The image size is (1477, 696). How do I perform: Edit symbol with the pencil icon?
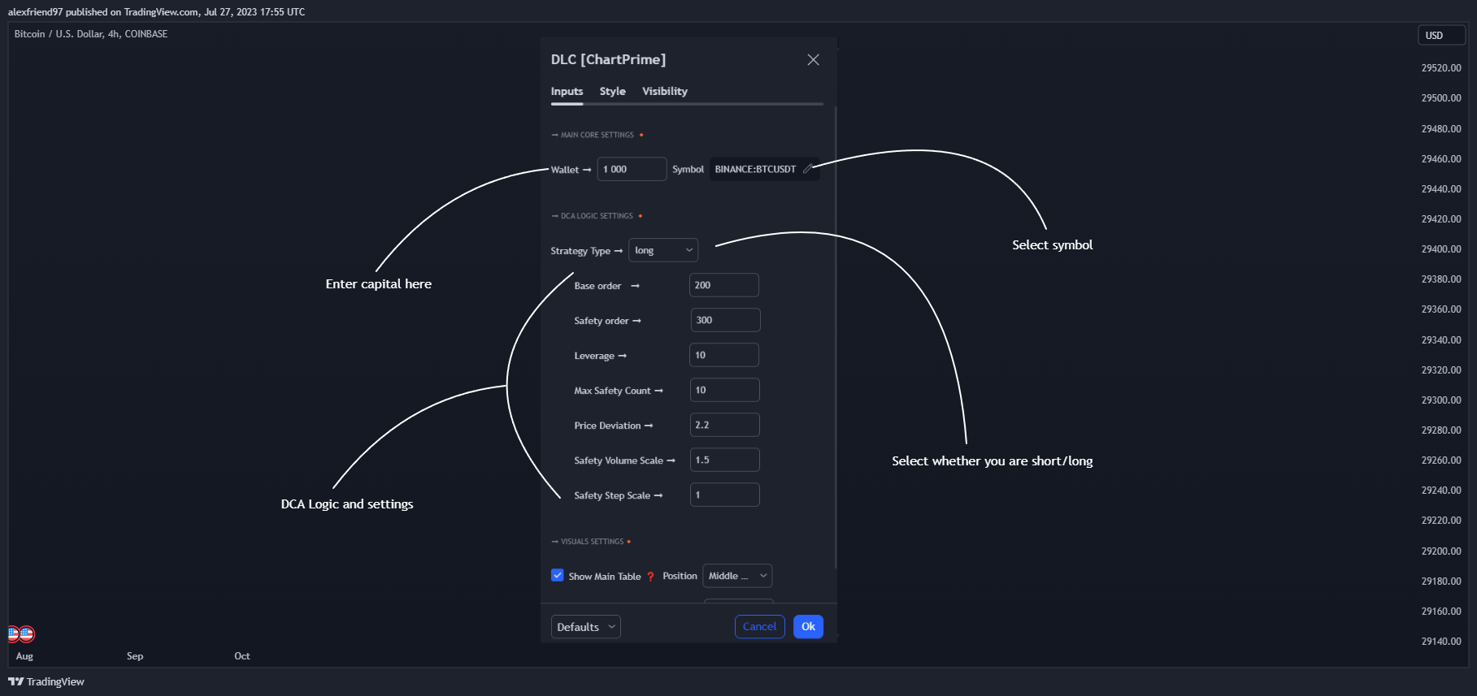[808, 169]
